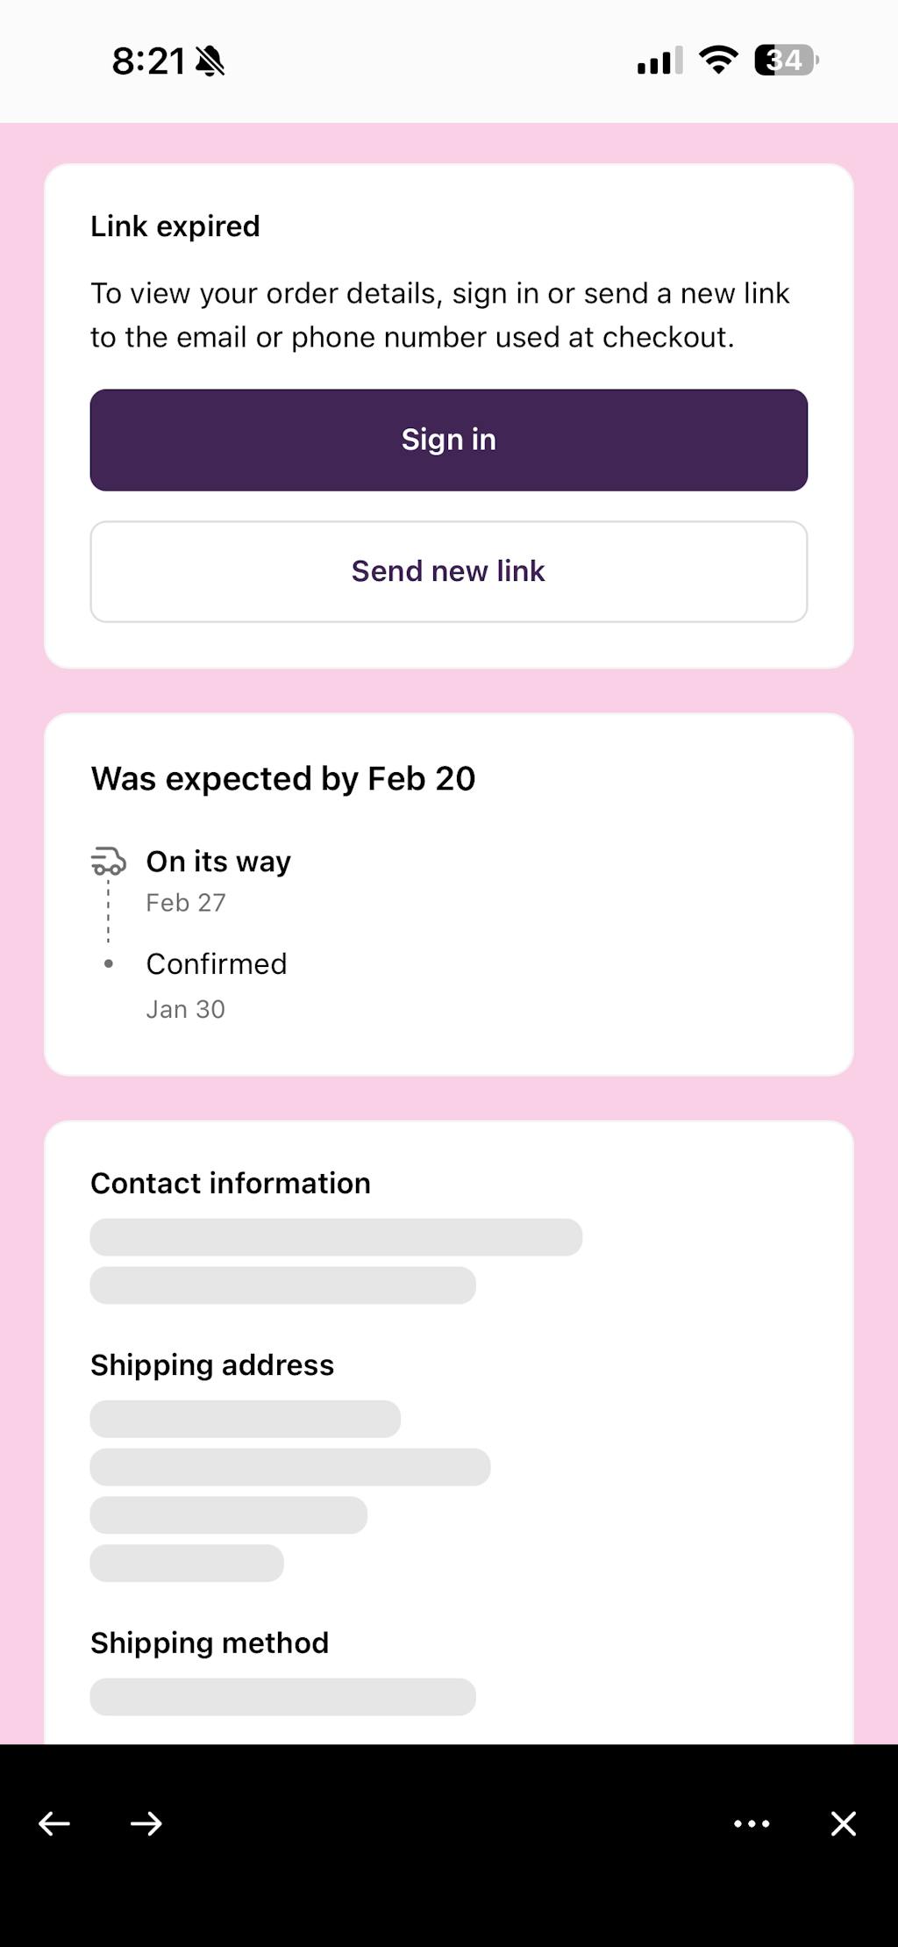This screenshot has height=1947, width=898.
Task: Select the "On its way" status
Action: coord(218,862)
